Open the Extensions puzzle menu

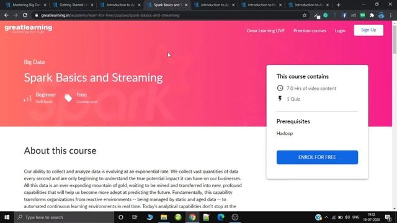pos(372,15)
